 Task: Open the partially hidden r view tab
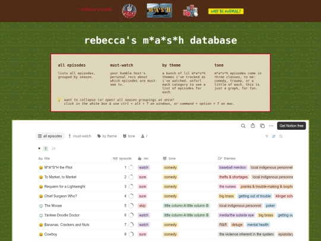tap(144, 136)
